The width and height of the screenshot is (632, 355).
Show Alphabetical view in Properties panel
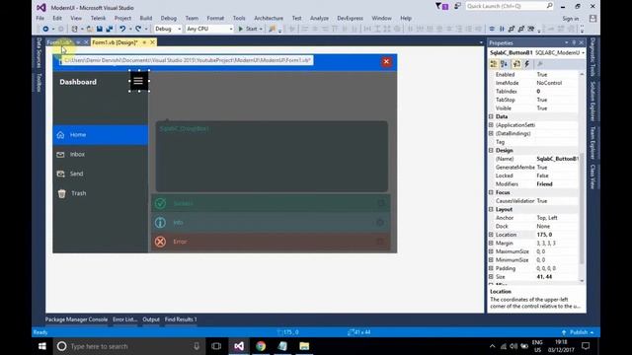point(504,64)
